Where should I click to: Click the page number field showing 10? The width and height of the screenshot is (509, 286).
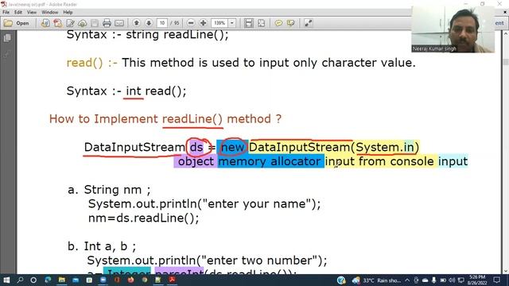tap(162, 23)
